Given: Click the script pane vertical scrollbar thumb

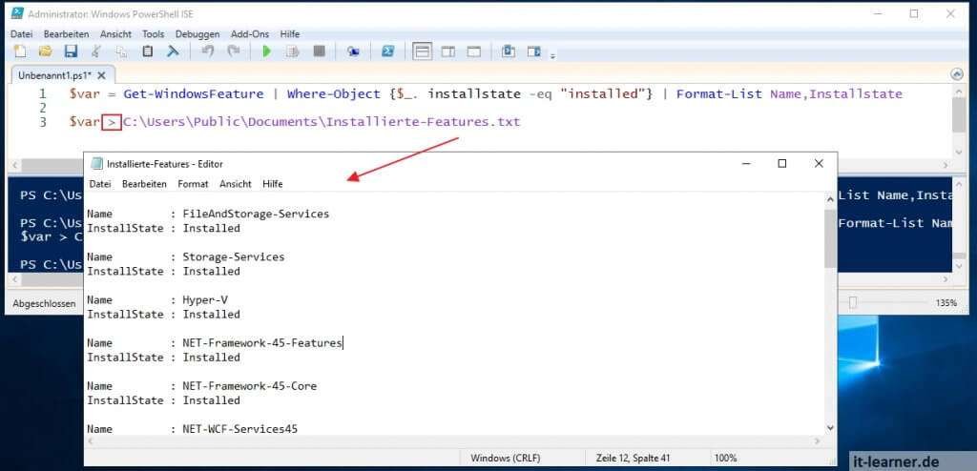Looking at the screenshot, I should pyautogui.click(x=958, y=116).
